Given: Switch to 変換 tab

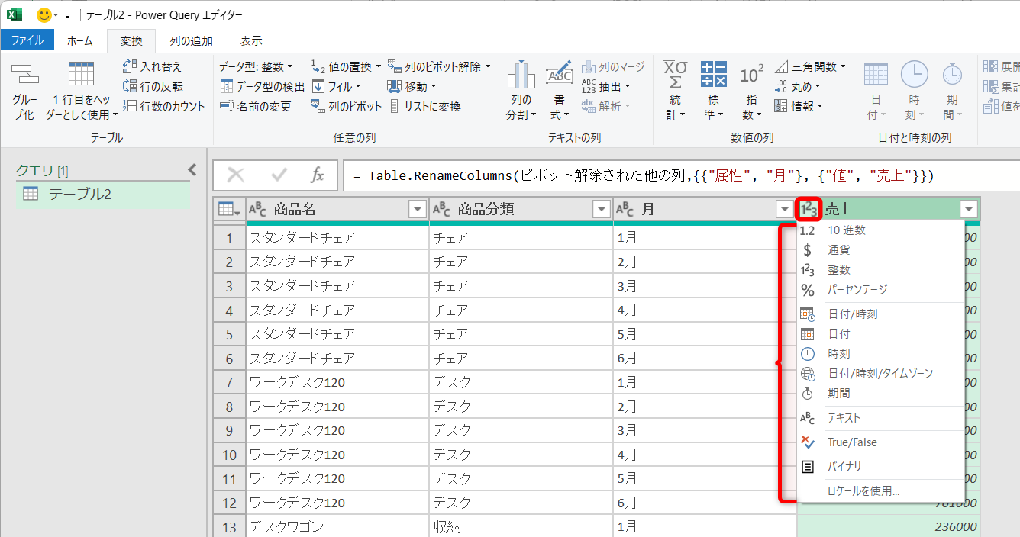Looking at the screenshot, I should click(x=131, y=40).
